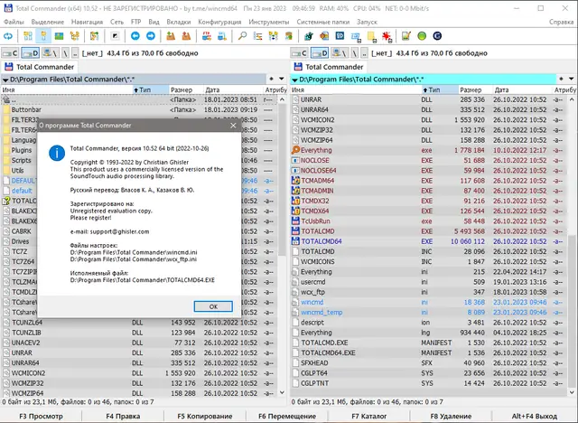Click the F8 Удаление button
578x423 pixels.
(x=452, y=416)
